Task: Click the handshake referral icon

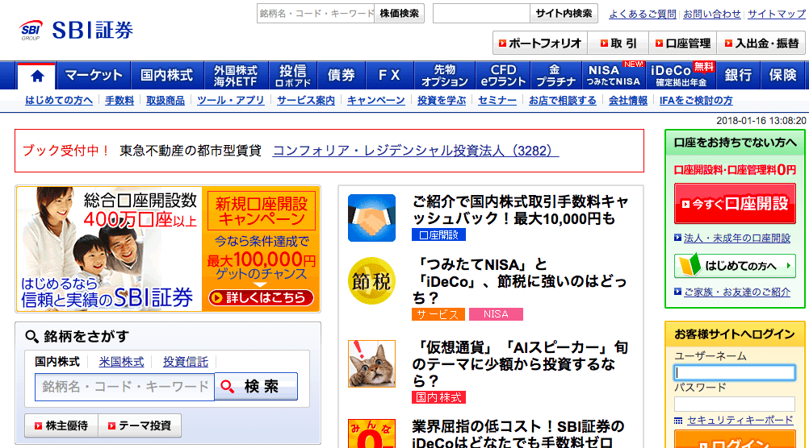Action: click(x=371, y=218)
